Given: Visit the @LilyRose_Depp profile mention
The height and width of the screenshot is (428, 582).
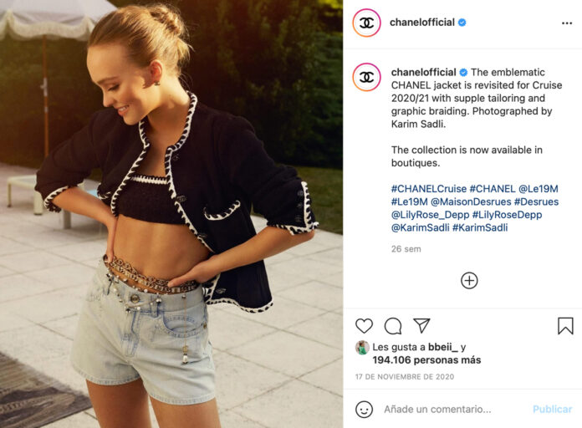Looking at the screenshot, I should 430,215.
